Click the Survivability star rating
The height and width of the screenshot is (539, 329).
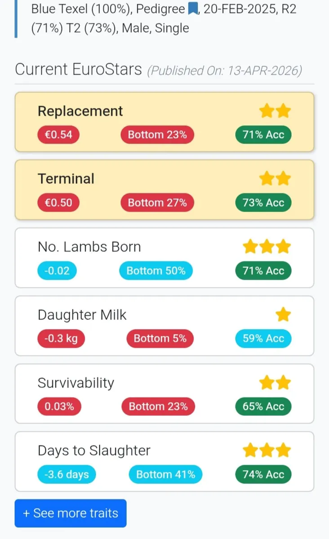(x=275, y=383)
